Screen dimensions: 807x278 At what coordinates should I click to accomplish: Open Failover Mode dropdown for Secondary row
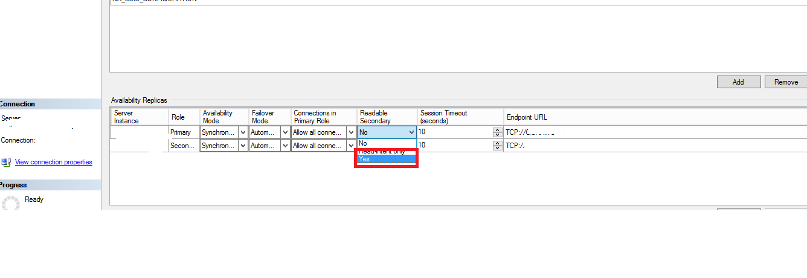(285, 146)
